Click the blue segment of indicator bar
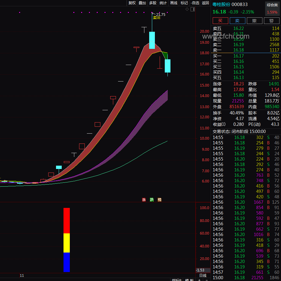The height and width of the screenshot is (281, 281). coord(67,262)
